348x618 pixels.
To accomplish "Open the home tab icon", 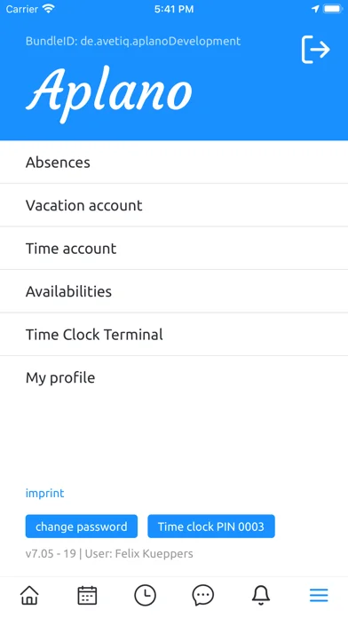I will [29, 595].
